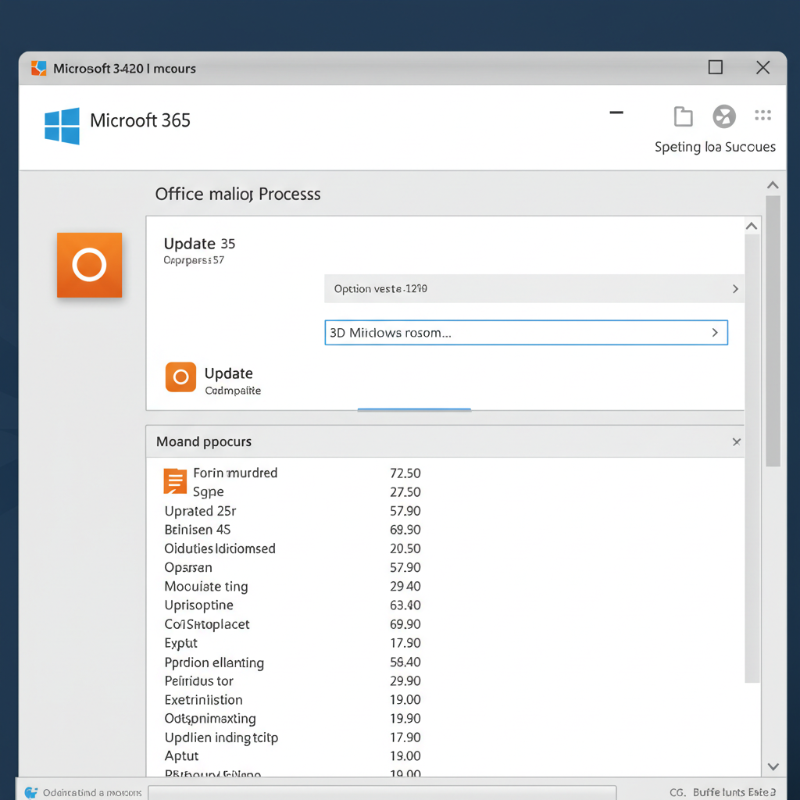Click the Moand ppocurs panel title
Screen dimensions: 800x800
coord(204,442)
